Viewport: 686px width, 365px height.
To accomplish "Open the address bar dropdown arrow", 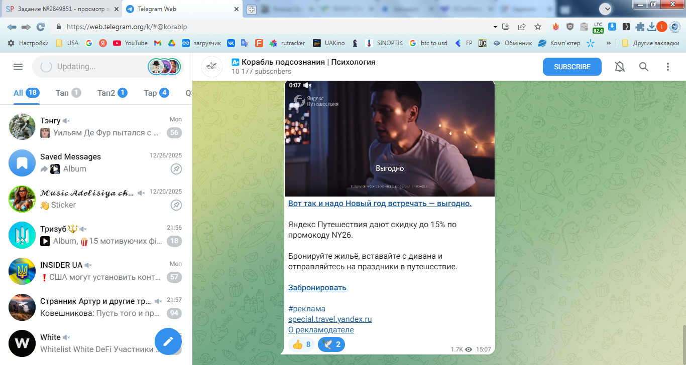I will pos(495,27).
